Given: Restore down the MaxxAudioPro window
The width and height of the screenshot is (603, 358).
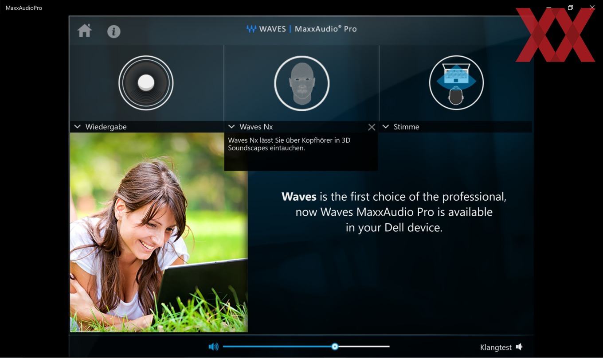Looking at the screenshot, I should click(x=570, y=8).
